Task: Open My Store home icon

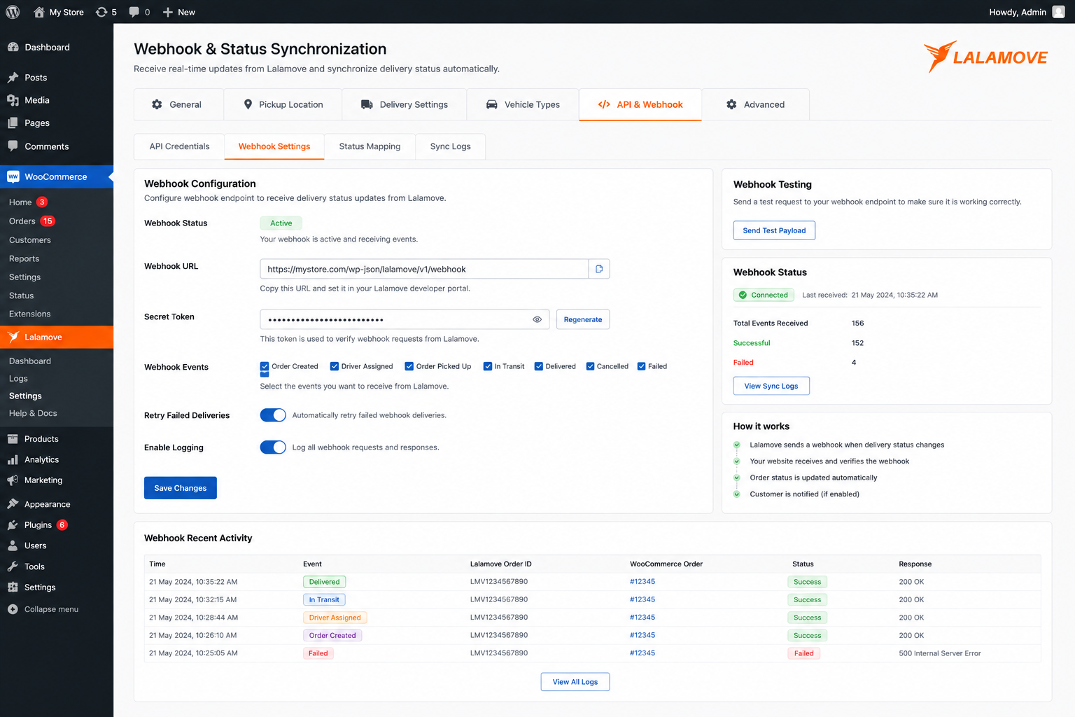Action: [x=39, y=12]
